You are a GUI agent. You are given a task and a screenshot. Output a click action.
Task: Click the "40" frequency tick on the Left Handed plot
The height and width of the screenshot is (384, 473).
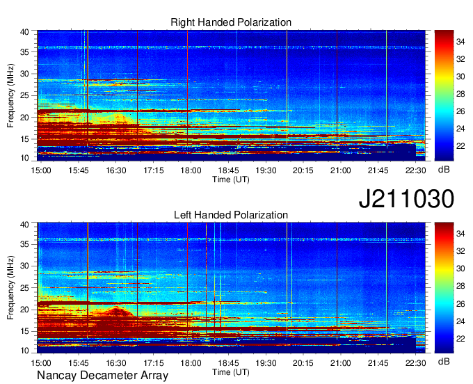(x=24, y=225)
